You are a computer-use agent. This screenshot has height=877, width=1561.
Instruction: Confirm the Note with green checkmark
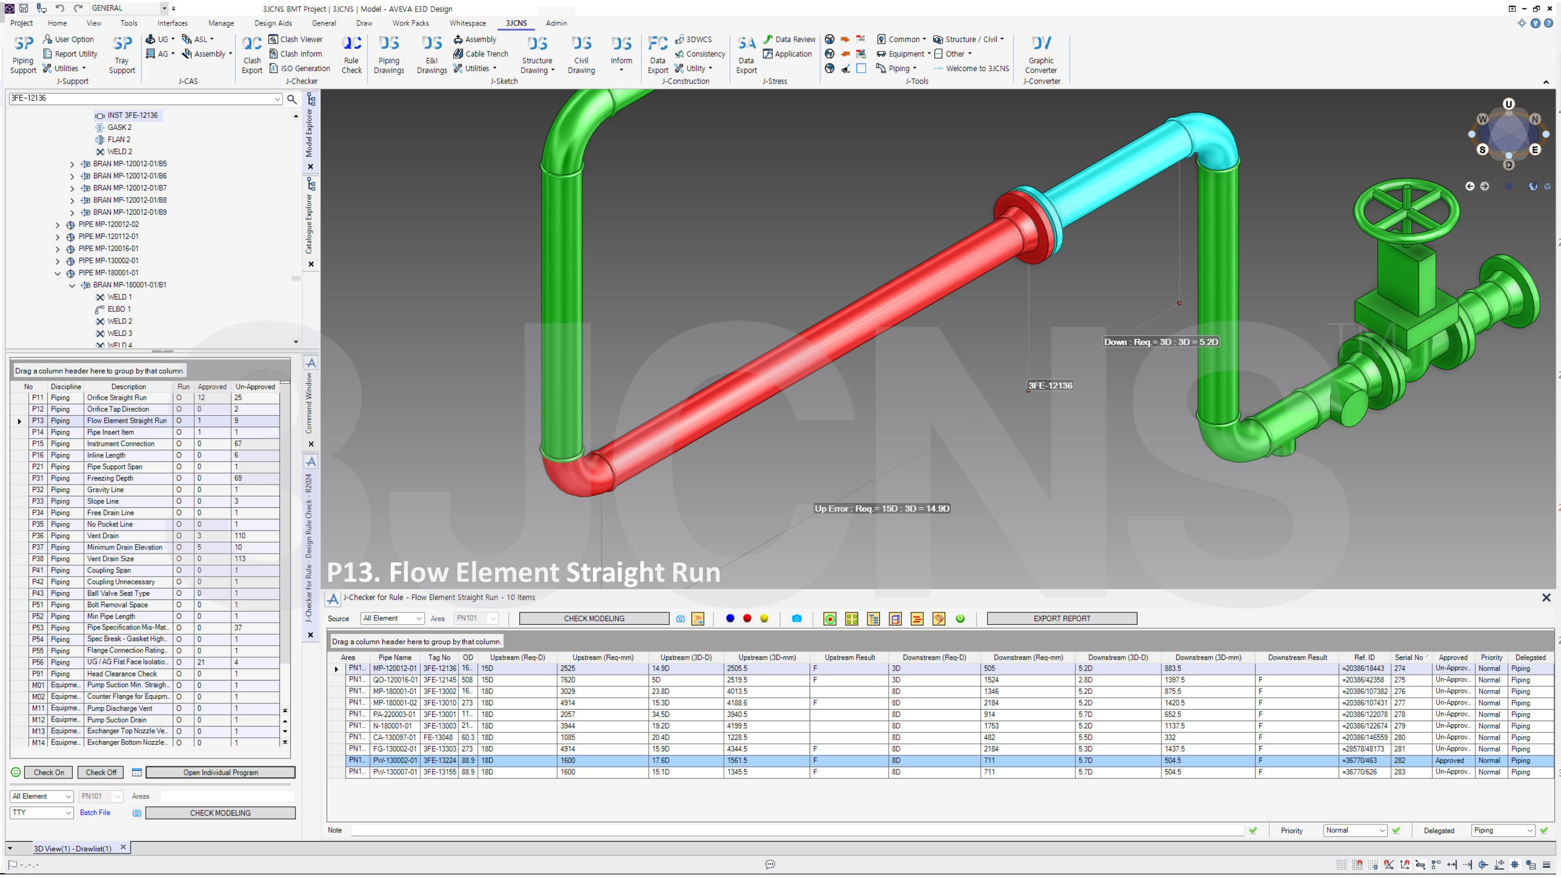point(1253,831)
